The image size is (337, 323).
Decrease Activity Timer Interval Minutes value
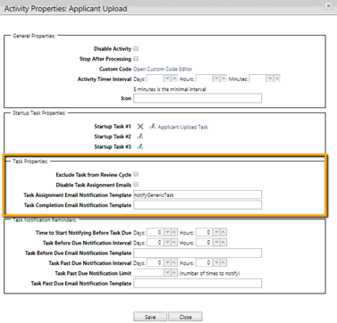[x=270, y=79]
